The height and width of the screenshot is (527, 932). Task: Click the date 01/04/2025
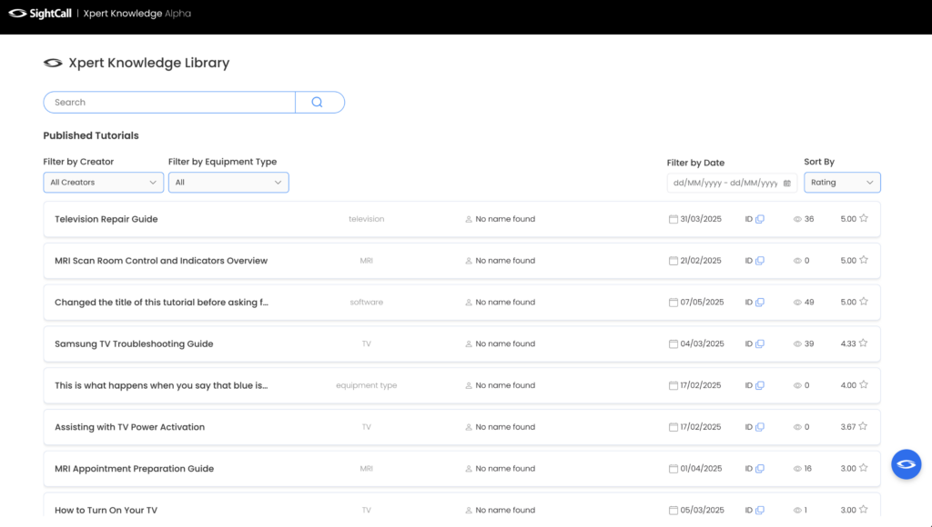tap(702, 468)
